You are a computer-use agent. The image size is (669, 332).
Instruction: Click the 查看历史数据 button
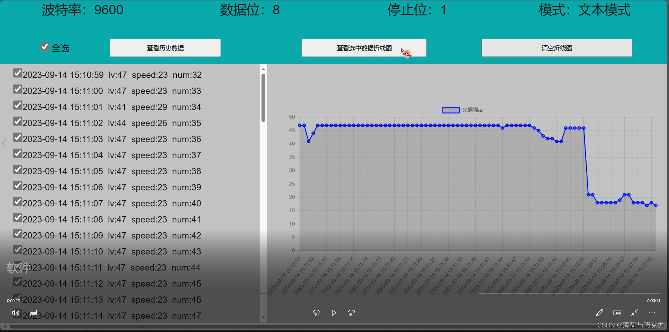pyautogui.click(x=165, y=48)
